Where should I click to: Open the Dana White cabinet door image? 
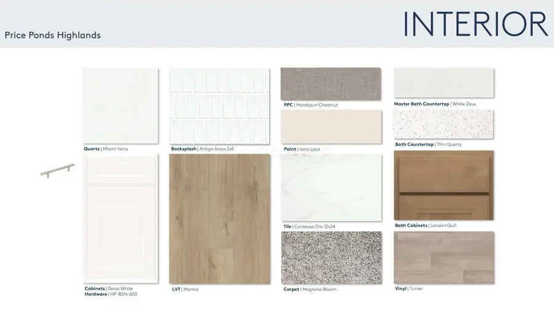(x=121, y=219)
